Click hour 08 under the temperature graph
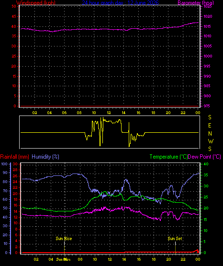This screenshot has height=266, width=223. [80, 259]
